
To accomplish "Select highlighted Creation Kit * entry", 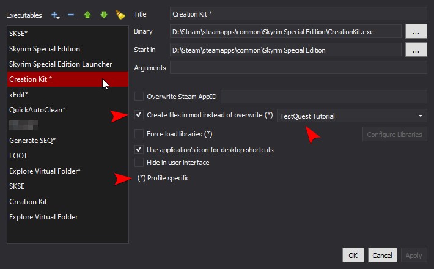I will (x=68, y=79).
